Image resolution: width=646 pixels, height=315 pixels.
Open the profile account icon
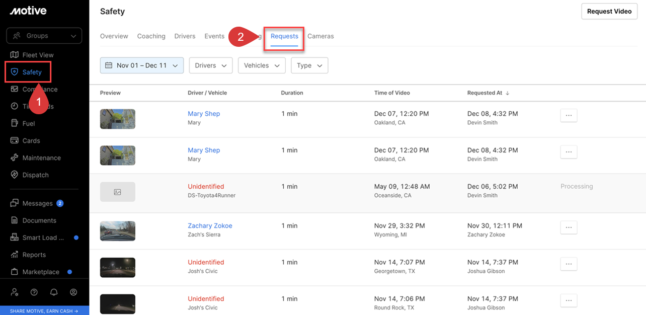73,292
